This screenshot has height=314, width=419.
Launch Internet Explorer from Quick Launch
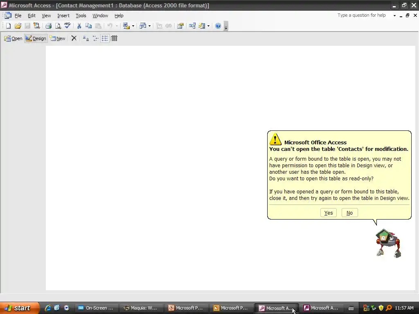coord(48,308)
